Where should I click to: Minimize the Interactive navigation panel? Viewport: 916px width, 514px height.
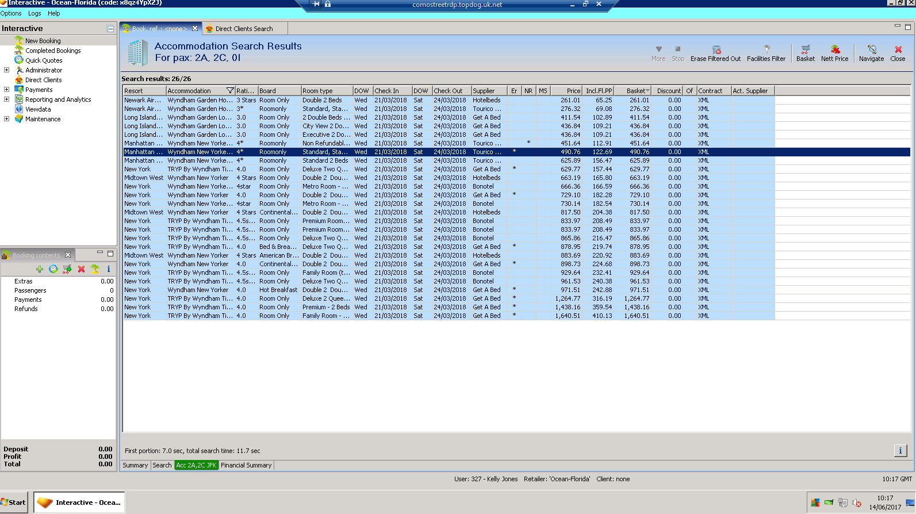(110, 28)
